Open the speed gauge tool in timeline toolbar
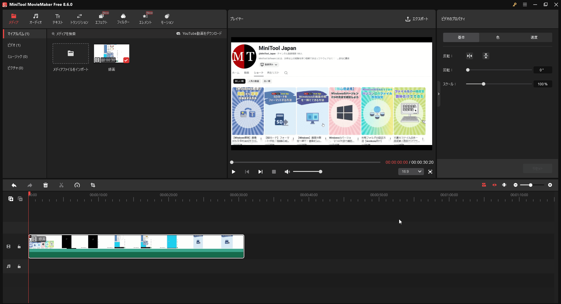 click(77, 185)
